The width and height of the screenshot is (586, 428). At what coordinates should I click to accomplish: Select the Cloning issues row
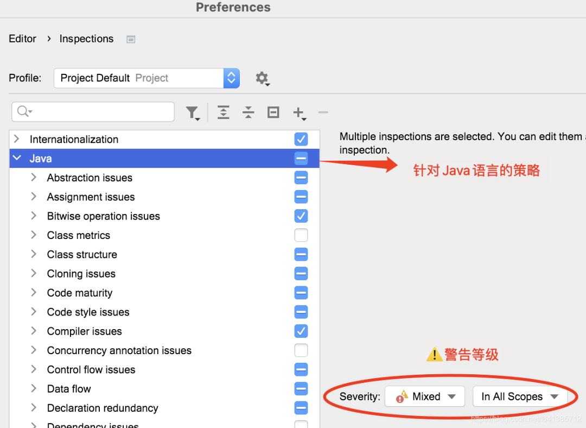pyautogui.click(x=164, y=274)
